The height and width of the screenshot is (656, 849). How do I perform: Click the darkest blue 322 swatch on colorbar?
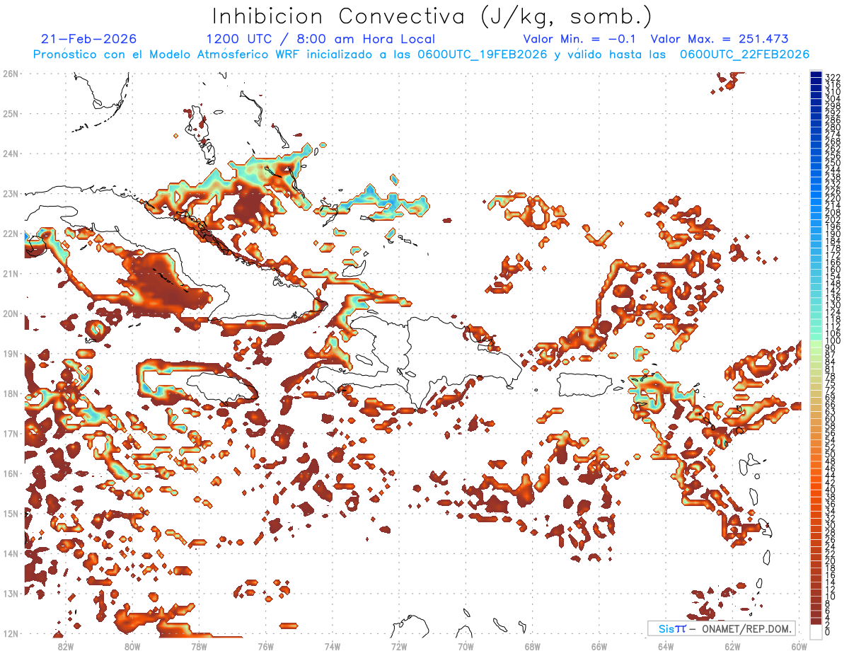pos(816,75)
